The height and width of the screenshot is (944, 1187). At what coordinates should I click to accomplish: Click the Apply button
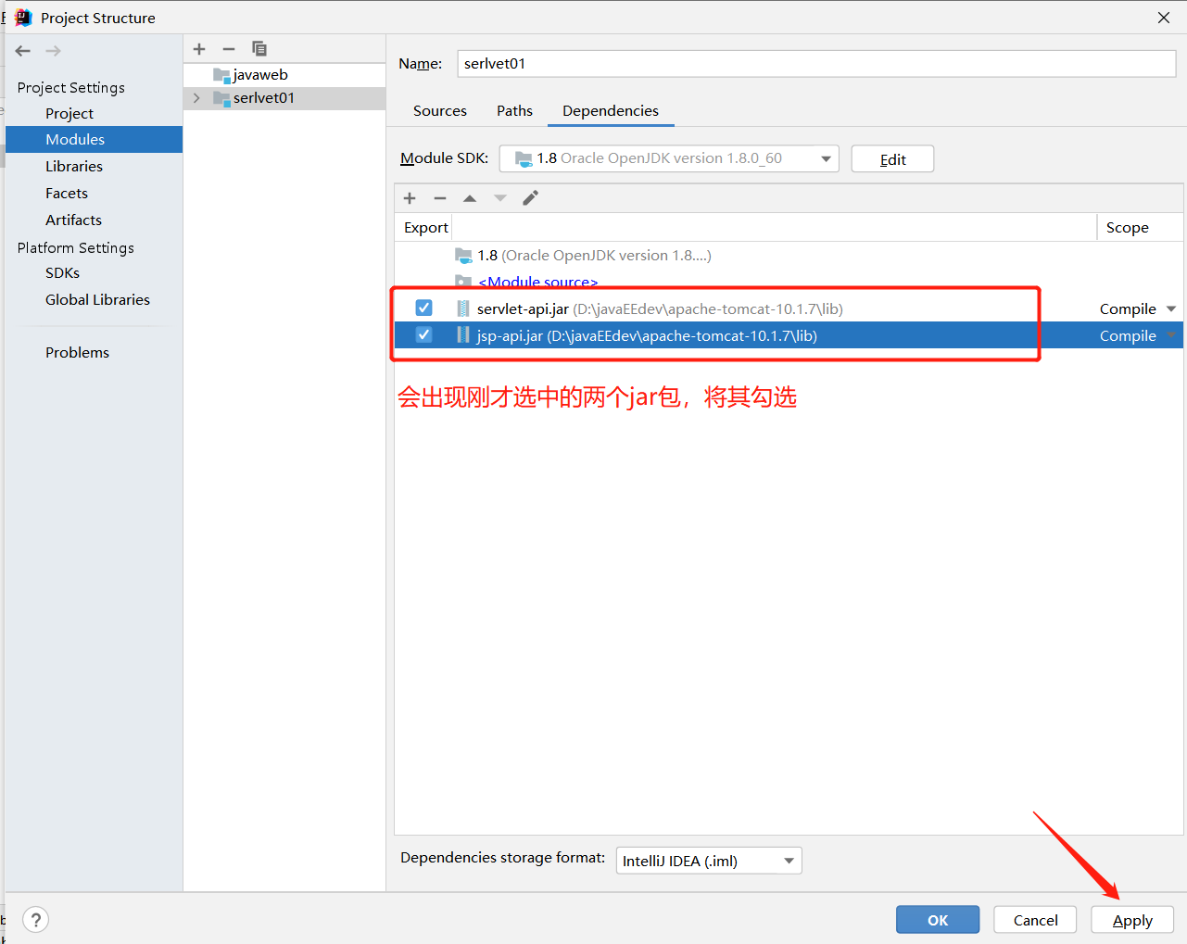point(1132,920)
